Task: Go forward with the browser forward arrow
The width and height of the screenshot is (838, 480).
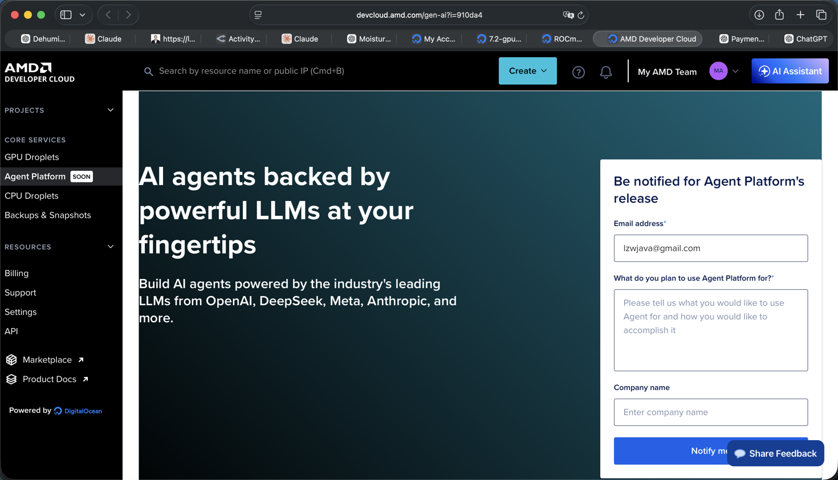Action: [128, 15]
